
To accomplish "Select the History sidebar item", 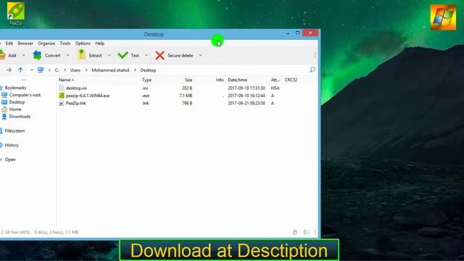I will pos(12,145).
